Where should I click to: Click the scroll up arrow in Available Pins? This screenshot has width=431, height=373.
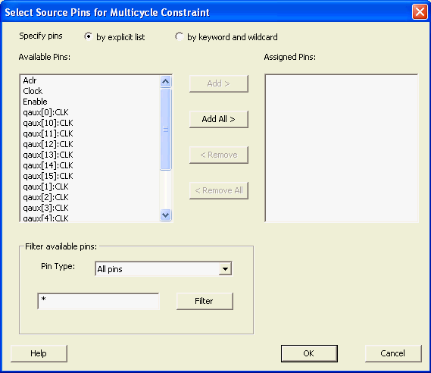[x=165, y=81]
